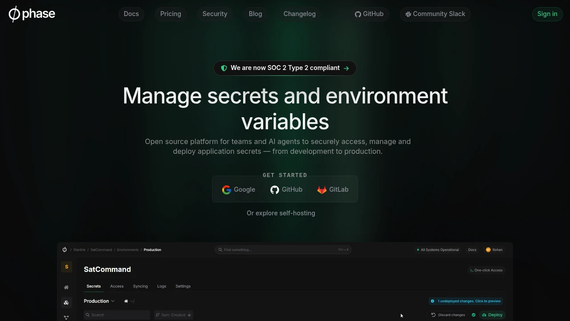
Task: Click the orange S organization avatar in the sidebar
Action: click(66, 267)
